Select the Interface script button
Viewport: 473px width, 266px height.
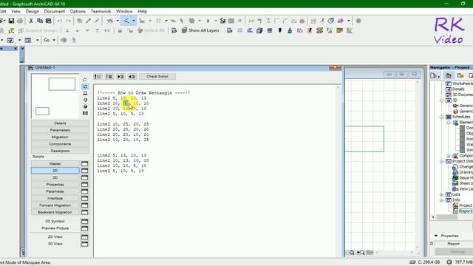point(55,198)
